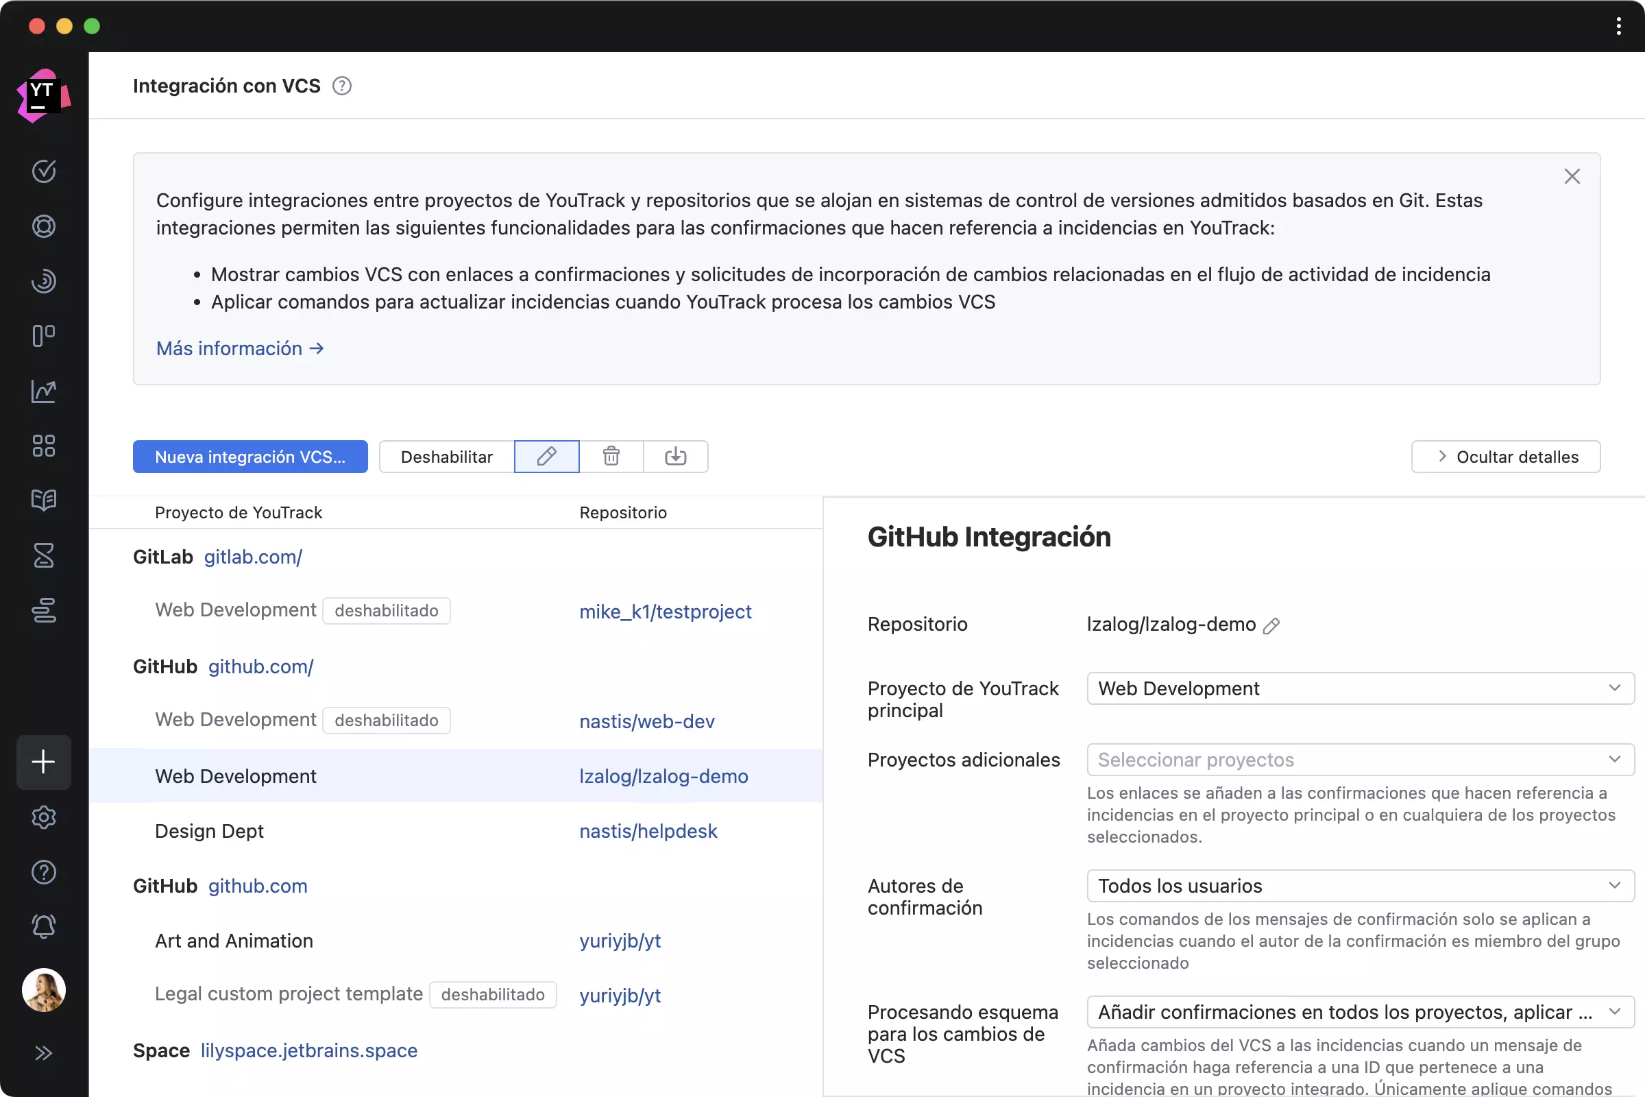The image size is (1645, 1097).
Task: Open Dashboards via the grid sidebar icon
Action: pyautogui.click(x=43, y=446)
